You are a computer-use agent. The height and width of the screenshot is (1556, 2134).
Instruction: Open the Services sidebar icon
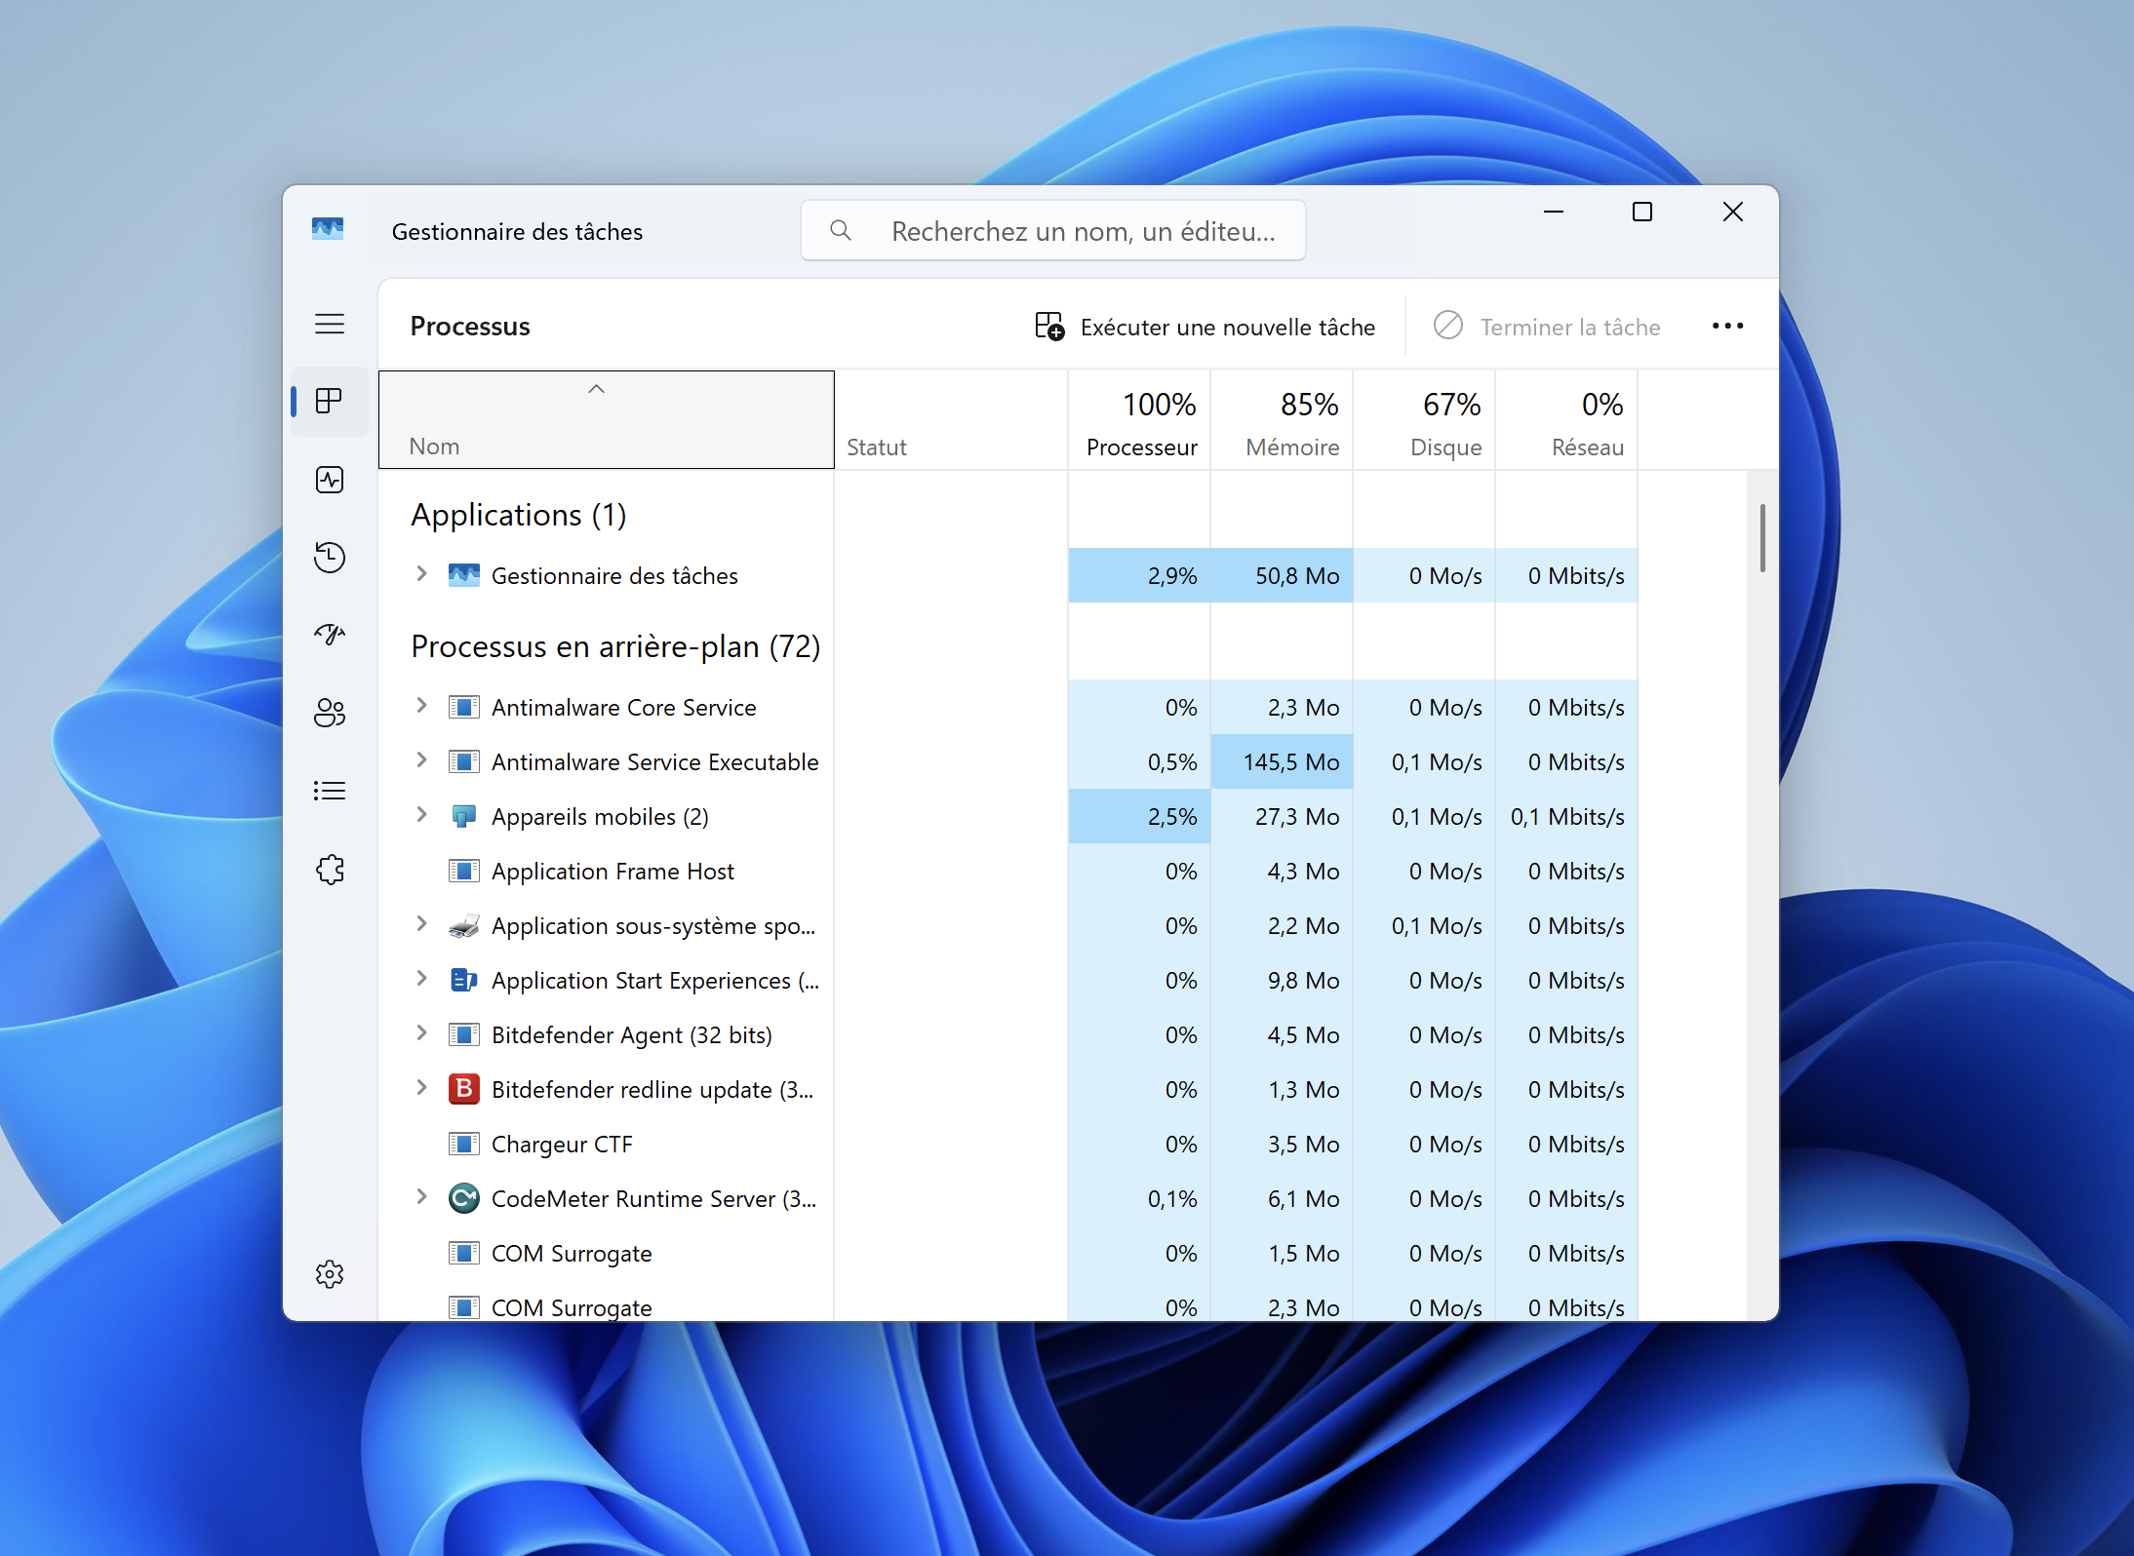click(x=330, y=869)
